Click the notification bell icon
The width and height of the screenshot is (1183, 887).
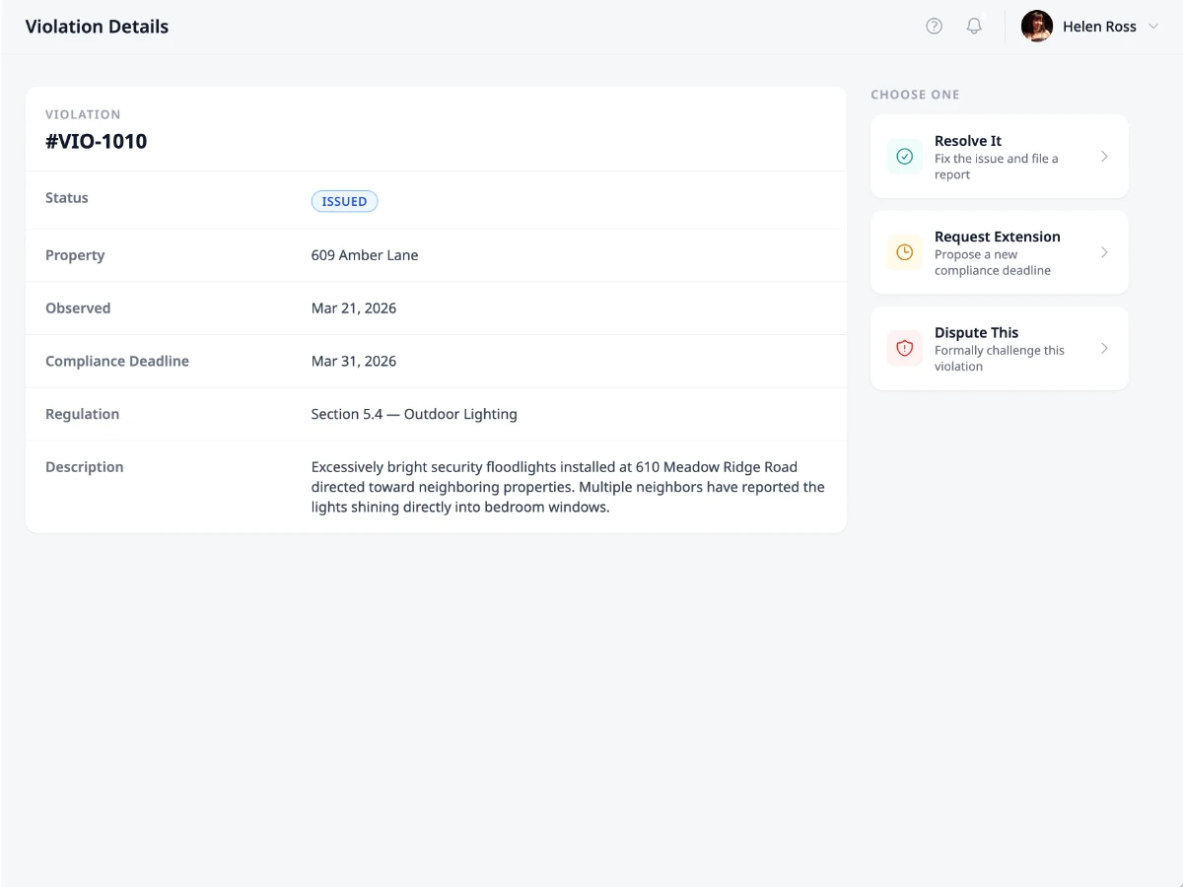974,26
